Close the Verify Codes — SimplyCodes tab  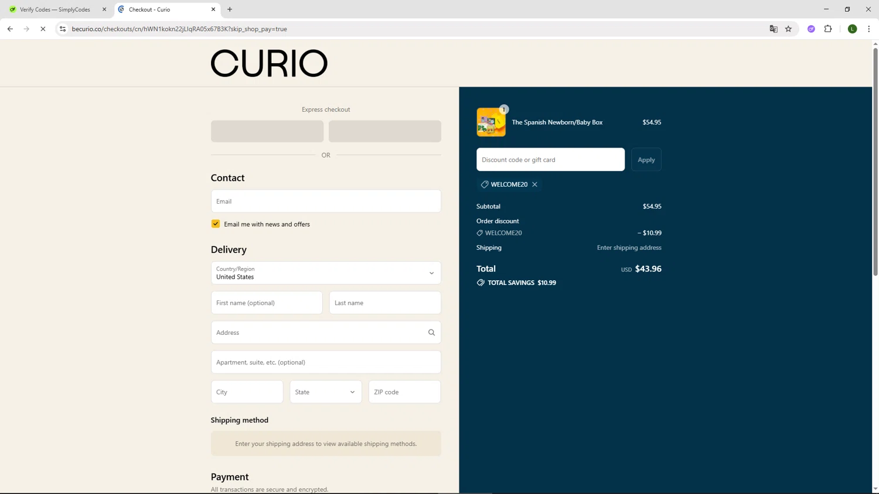pyautogui.click(x=104, y=9)
